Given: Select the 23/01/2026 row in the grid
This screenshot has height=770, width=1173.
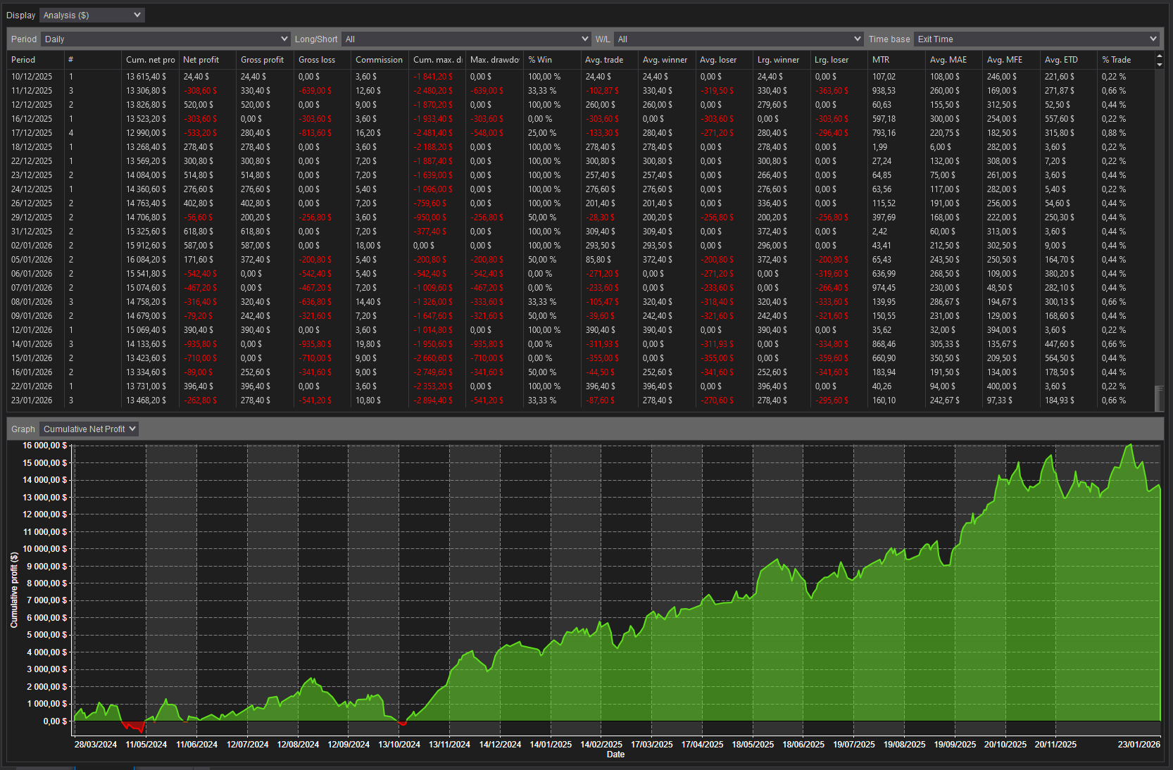Looking at the screenshot, I should coord(32,400).
